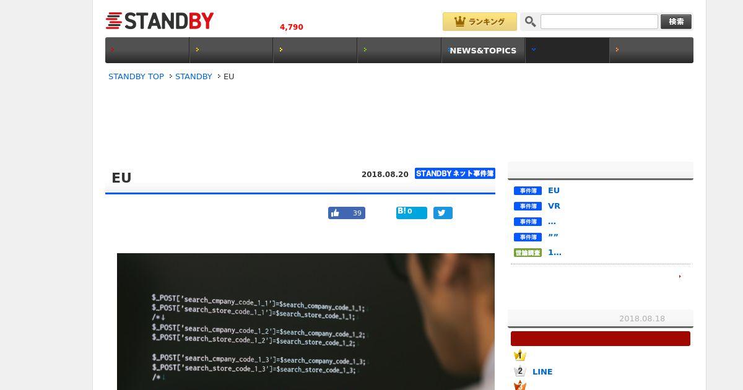Open the STANDBY logo homepage link

160,21
